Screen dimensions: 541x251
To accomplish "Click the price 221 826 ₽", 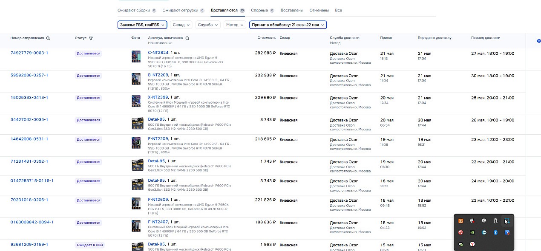I will point(265,200).
